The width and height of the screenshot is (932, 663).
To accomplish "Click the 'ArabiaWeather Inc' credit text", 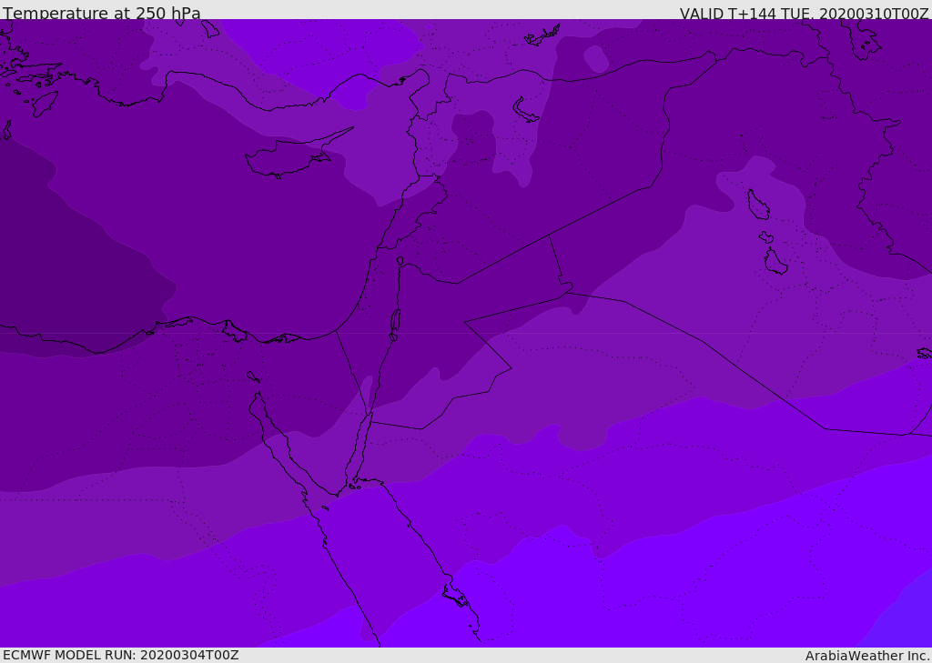I will pos(866,656).
